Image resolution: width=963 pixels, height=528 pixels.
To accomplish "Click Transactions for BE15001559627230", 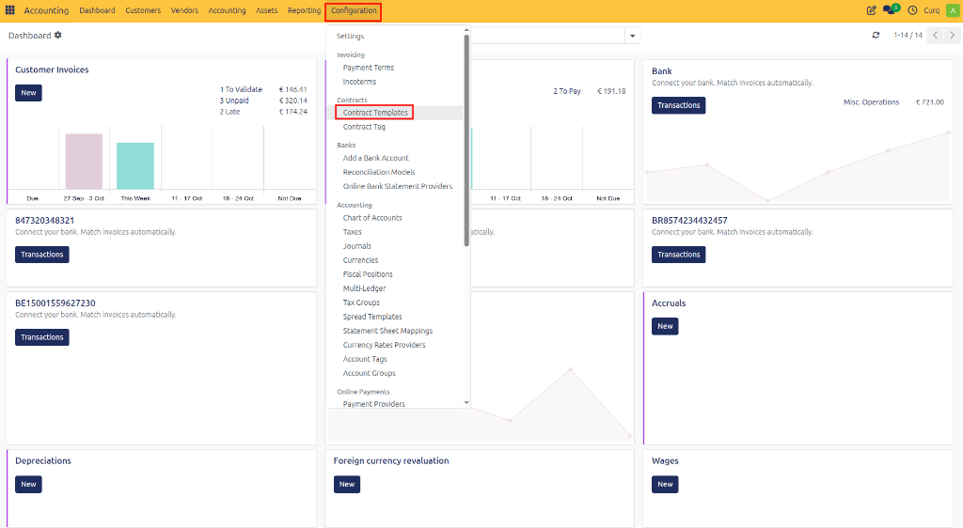I will click(x=41, y=337).
